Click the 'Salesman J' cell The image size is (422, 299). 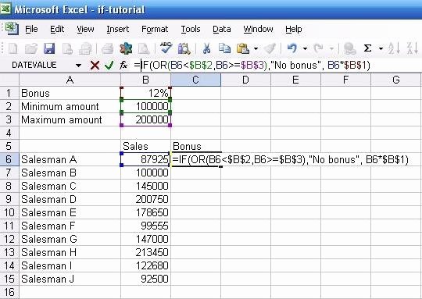(70, 279)
